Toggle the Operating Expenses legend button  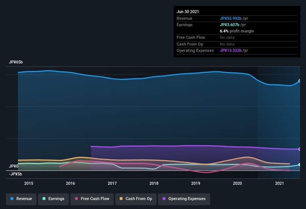[184, 199]
